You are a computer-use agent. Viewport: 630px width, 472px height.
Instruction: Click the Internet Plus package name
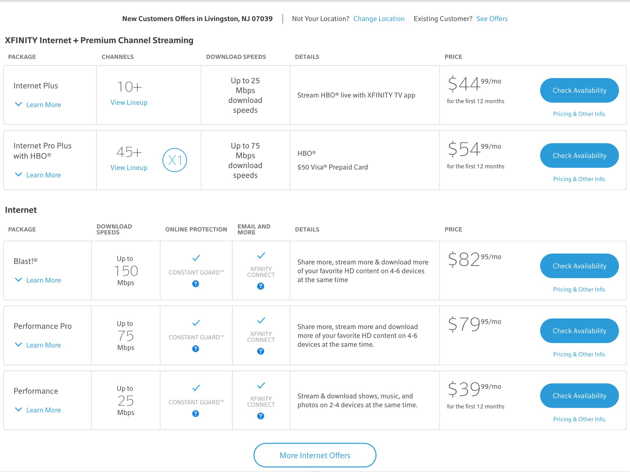coord(36,86)
